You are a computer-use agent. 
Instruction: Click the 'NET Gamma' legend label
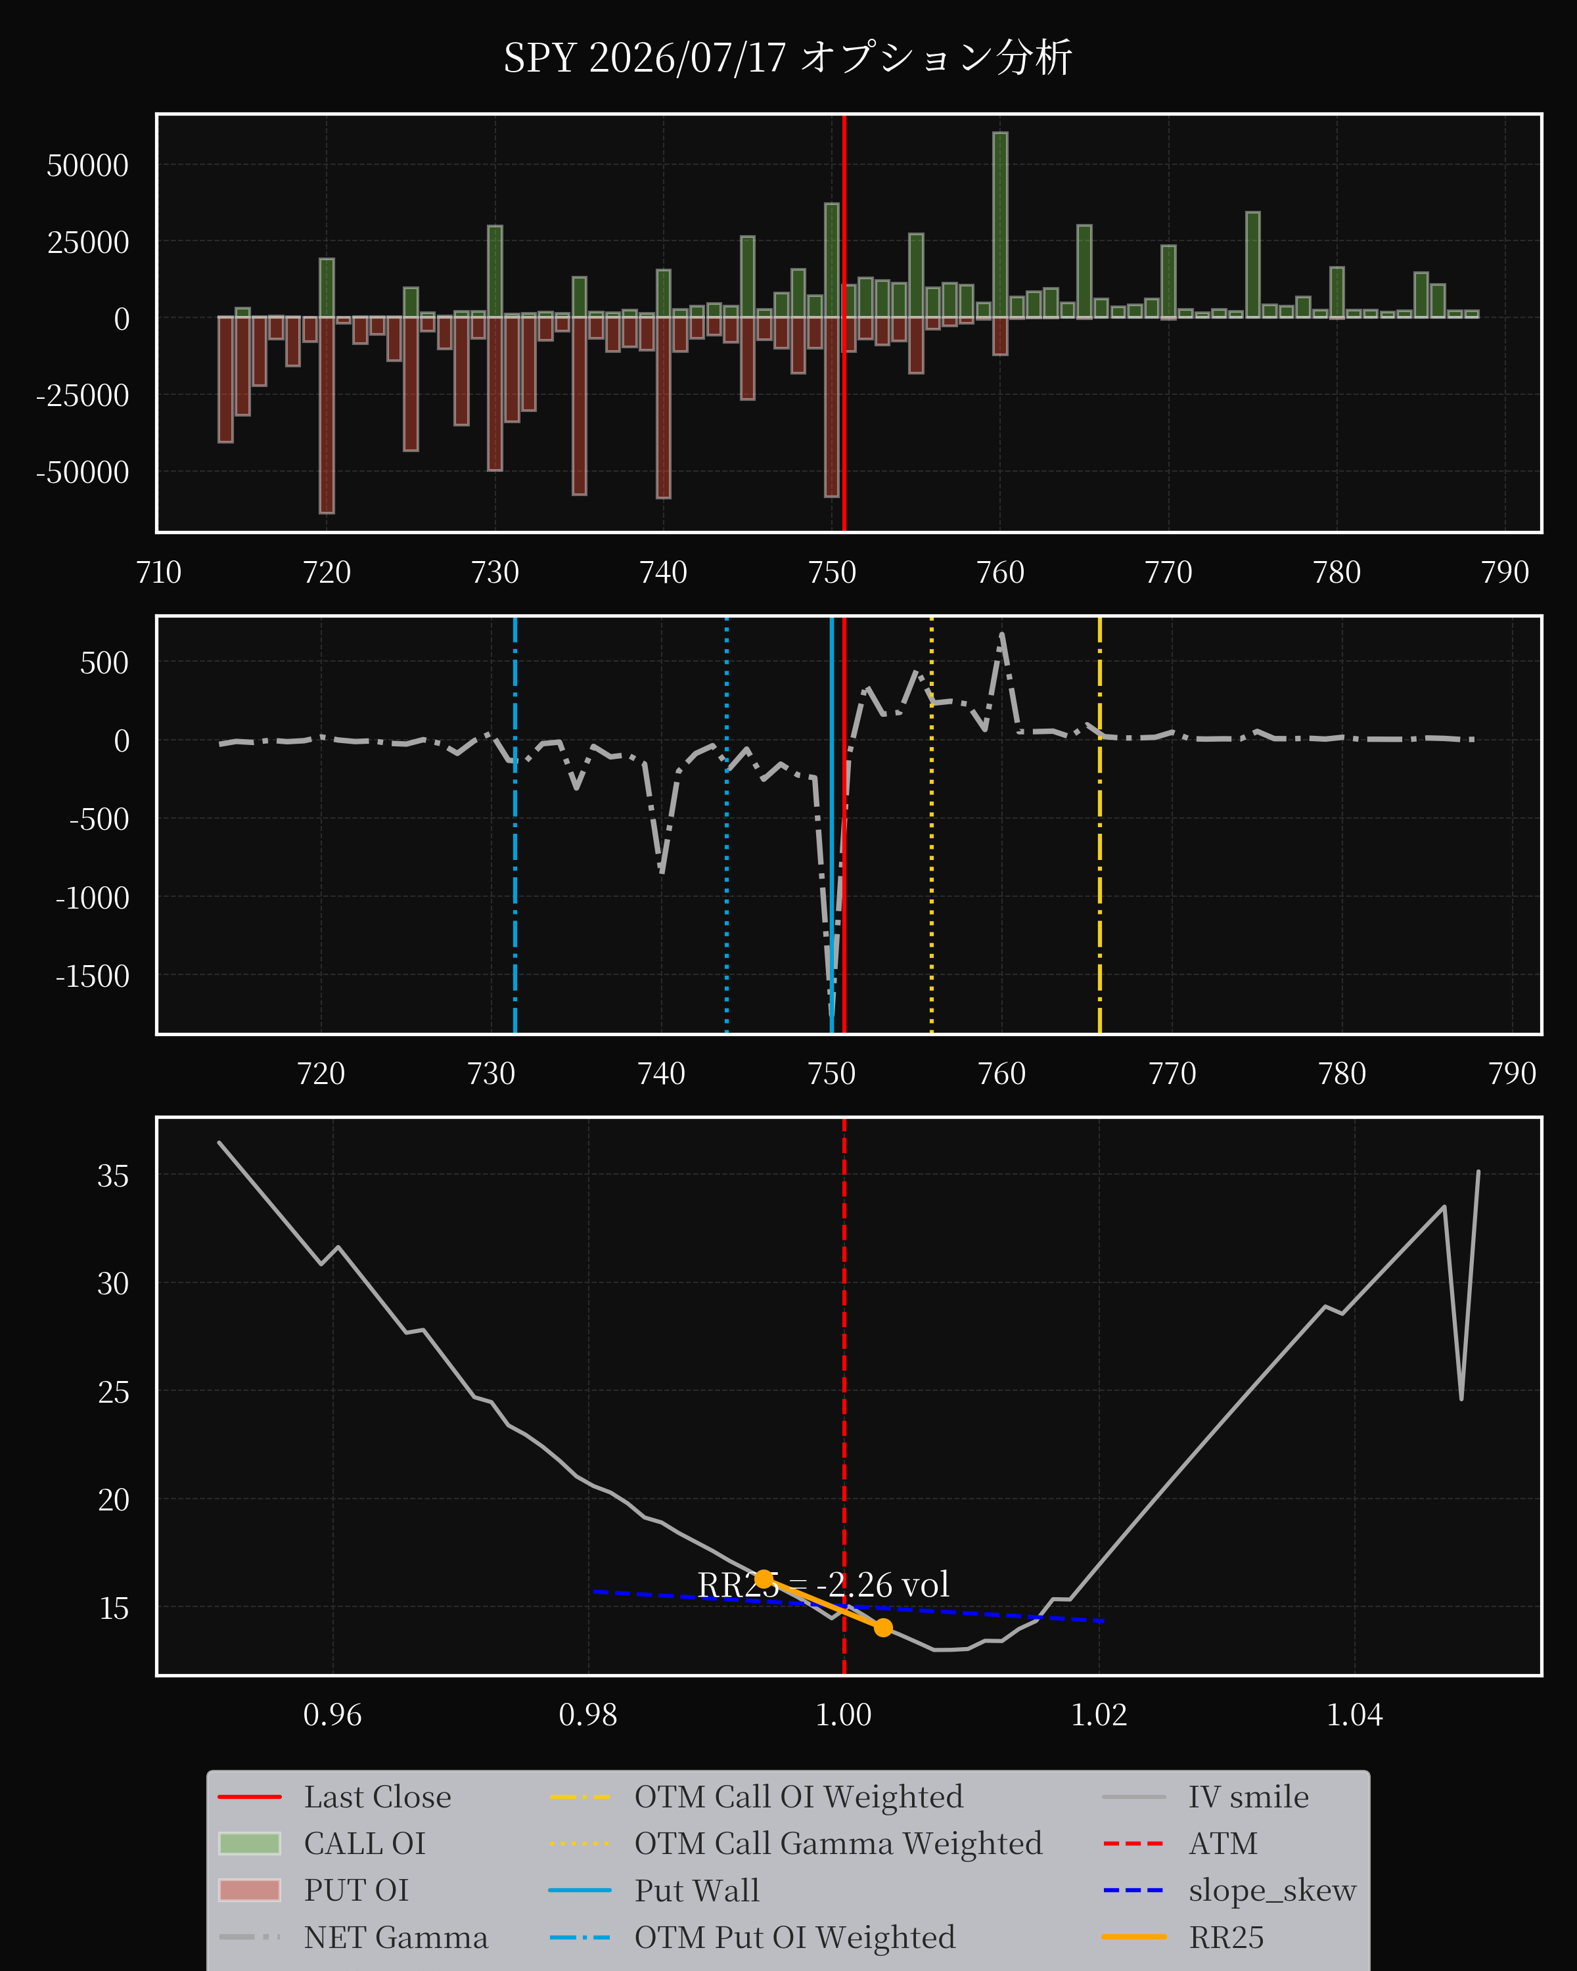[396, 1937]
